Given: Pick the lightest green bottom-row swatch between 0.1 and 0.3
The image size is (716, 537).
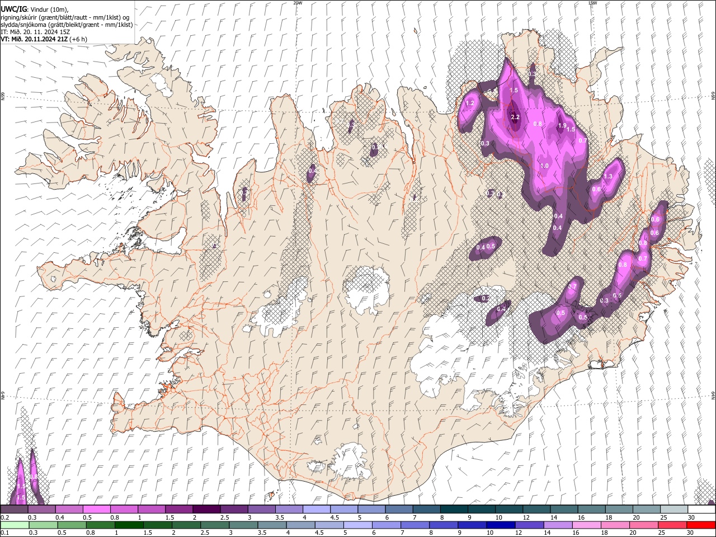Looking at the screenshot, I should [x=15, y=525].
